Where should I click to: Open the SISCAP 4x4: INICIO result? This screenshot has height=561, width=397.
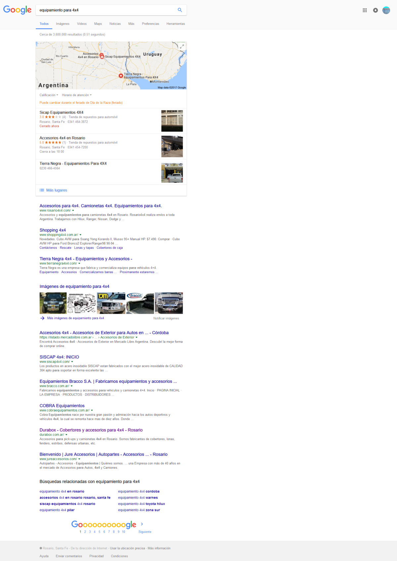[x=59, y=357]
